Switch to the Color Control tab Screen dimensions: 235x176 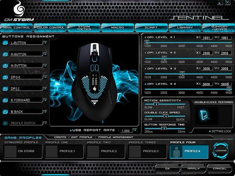pyautogui.click(x=50, y=27)
